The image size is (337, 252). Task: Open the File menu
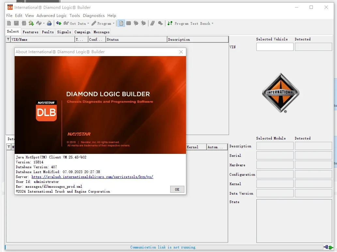coord(9,15)
